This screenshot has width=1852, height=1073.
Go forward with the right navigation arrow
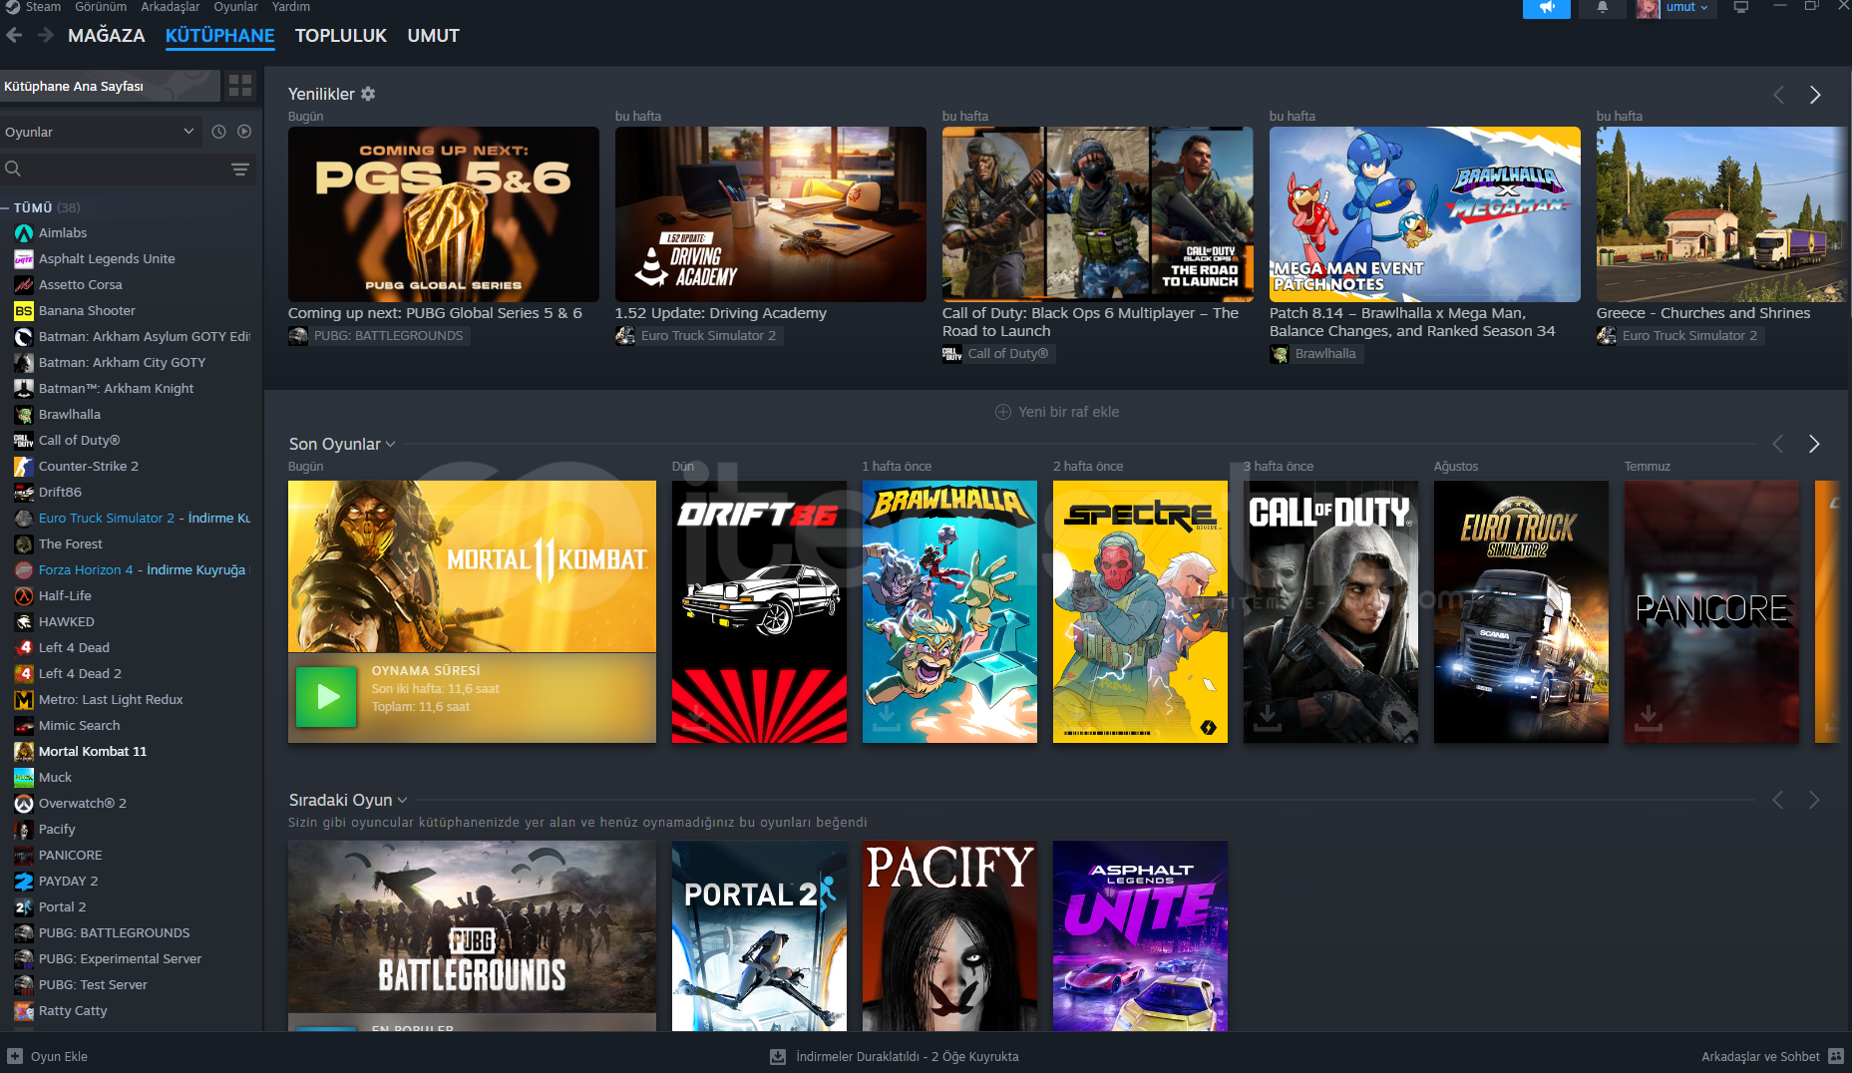(x=46, y=36)
